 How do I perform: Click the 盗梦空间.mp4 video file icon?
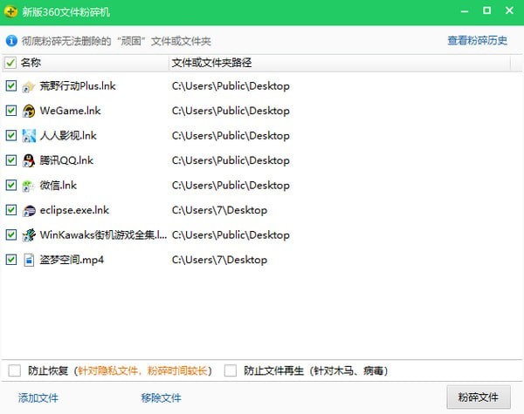[x=29, y=260]
